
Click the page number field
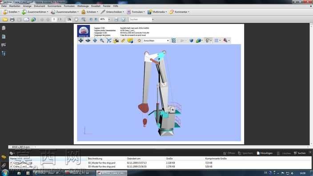54,20
